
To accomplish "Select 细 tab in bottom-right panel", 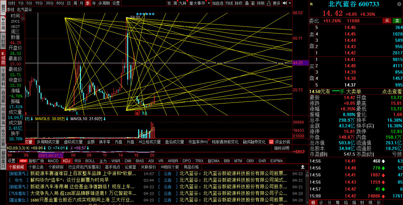I will coord(313,202).
